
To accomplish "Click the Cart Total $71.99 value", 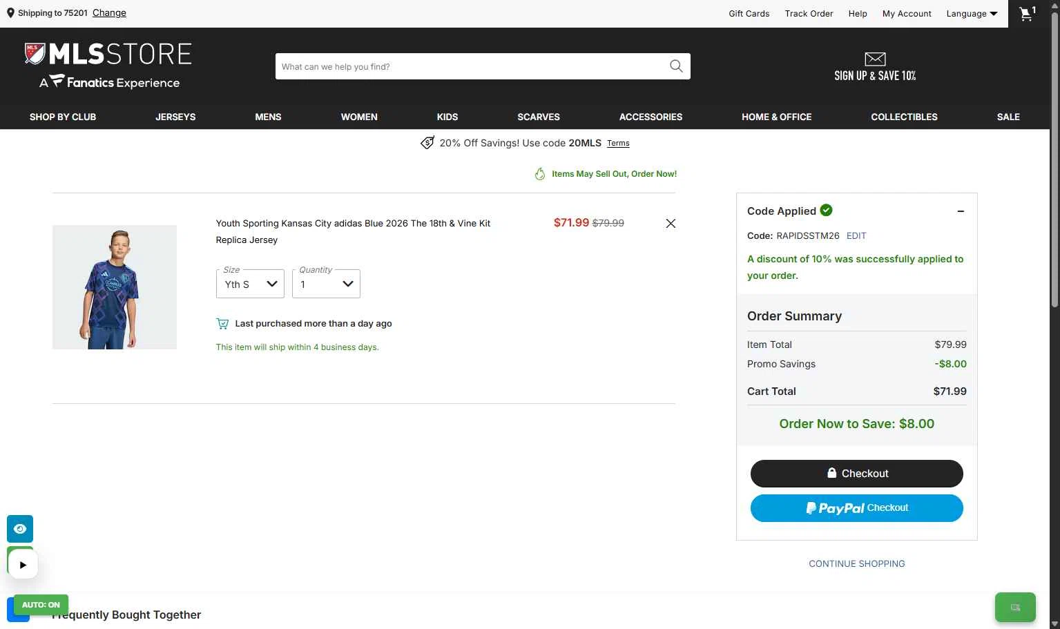I will (950, 391).
